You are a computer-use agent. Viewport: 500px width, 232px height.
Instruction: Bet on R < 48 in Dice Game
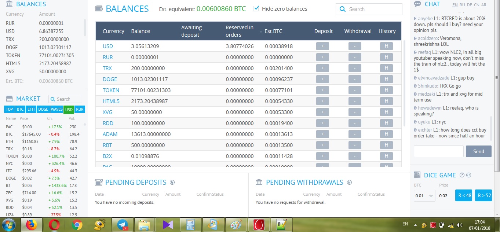(464, 195)
